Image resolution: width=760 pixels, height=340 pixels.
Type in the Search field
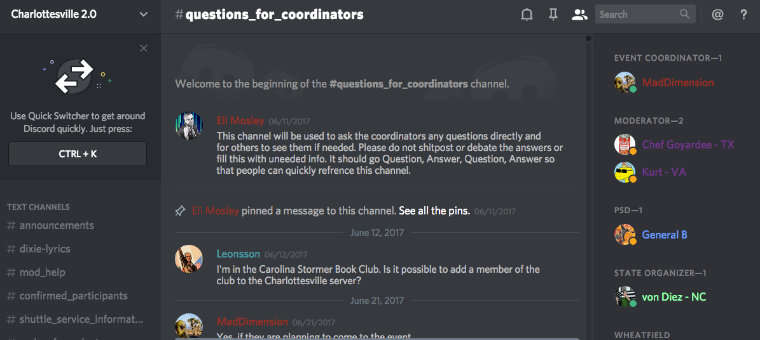pyautogui.click(x=636, y=14)
